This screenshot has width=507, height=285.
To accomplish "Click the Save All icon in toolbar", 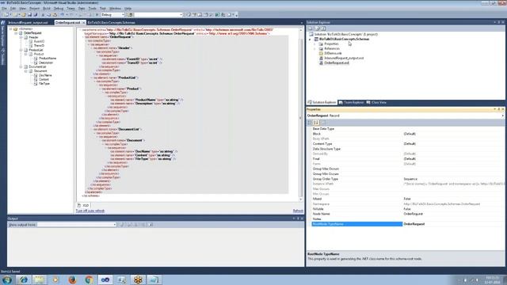I will (x=35, y=14).
